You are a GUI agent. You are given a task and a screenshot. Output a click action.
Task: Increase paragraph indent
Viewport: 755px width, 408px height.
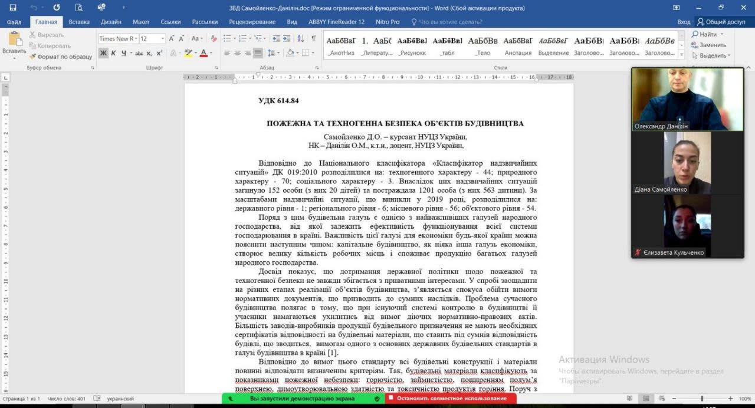point(286,38)
